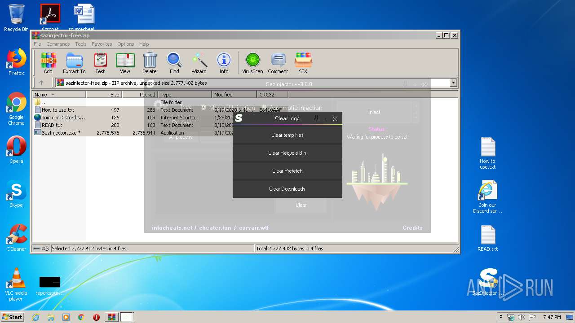Click Clear Recycle Bin button

[287, 153]
